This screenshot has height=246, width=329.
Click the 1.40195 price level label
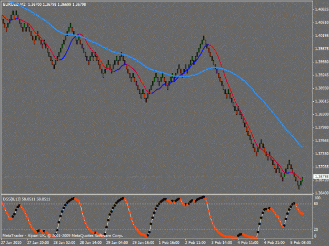(x=322, y=36)
